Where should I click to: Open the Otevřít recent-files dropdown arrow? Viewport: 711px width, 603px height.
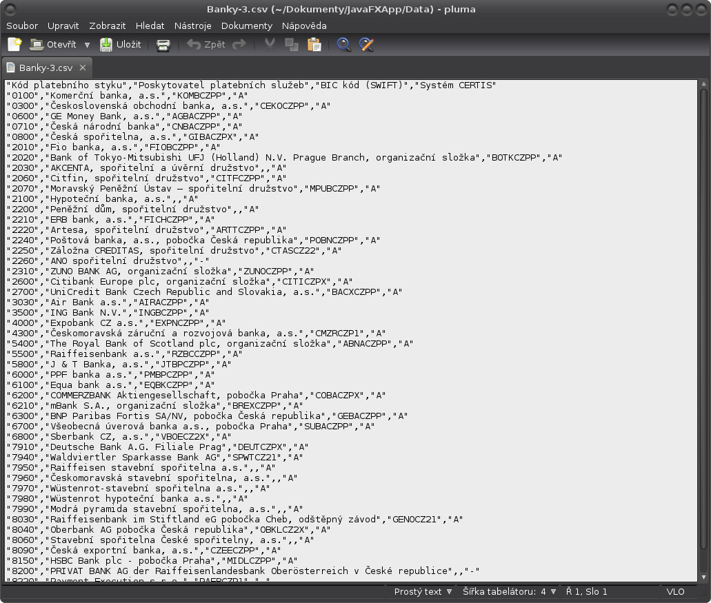87,44
